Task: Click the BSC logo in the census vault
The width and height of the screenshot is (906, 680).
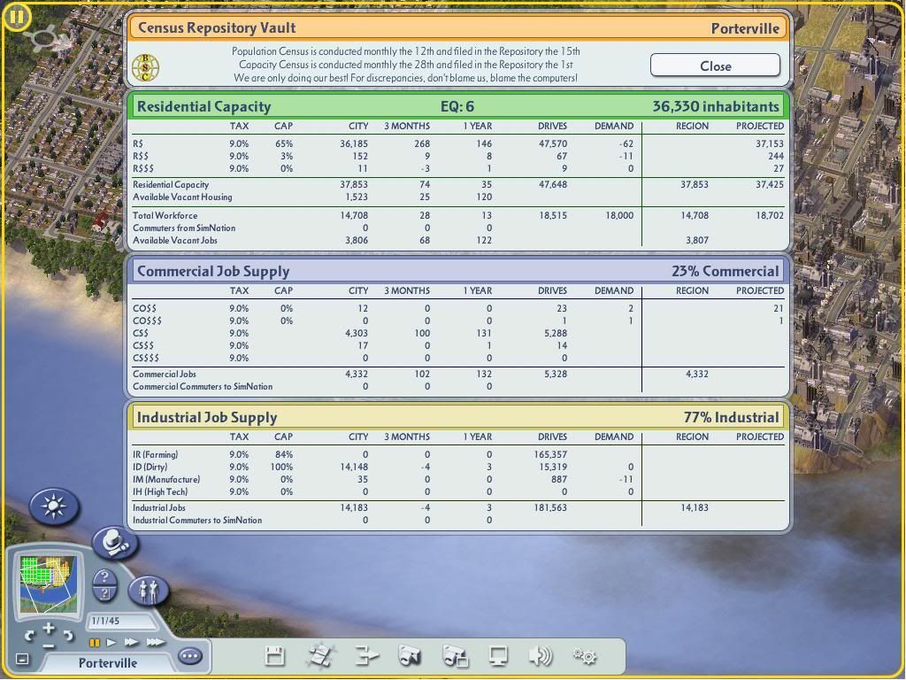Action: (x=146, y=67)
